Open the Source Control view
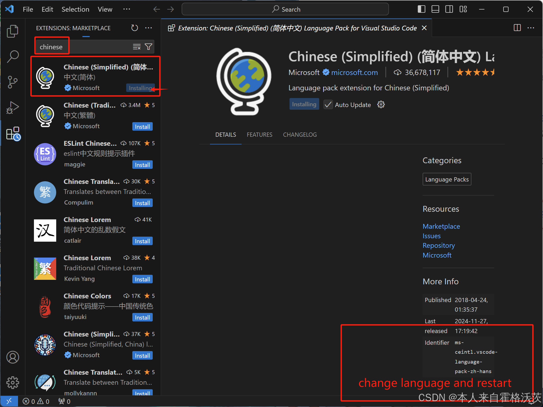The width and height of the screenshot is (543, 407). coord(12,82)
